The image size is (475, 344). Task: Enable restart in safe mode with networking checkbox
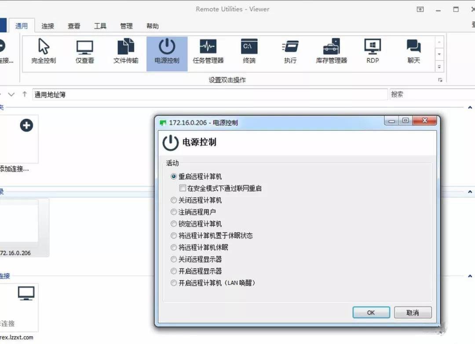tap(183, 188)
